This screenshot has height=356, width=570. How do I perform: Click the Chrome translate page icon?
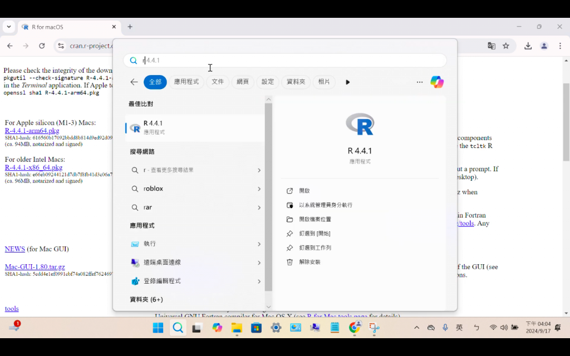[x=492, y=46]
